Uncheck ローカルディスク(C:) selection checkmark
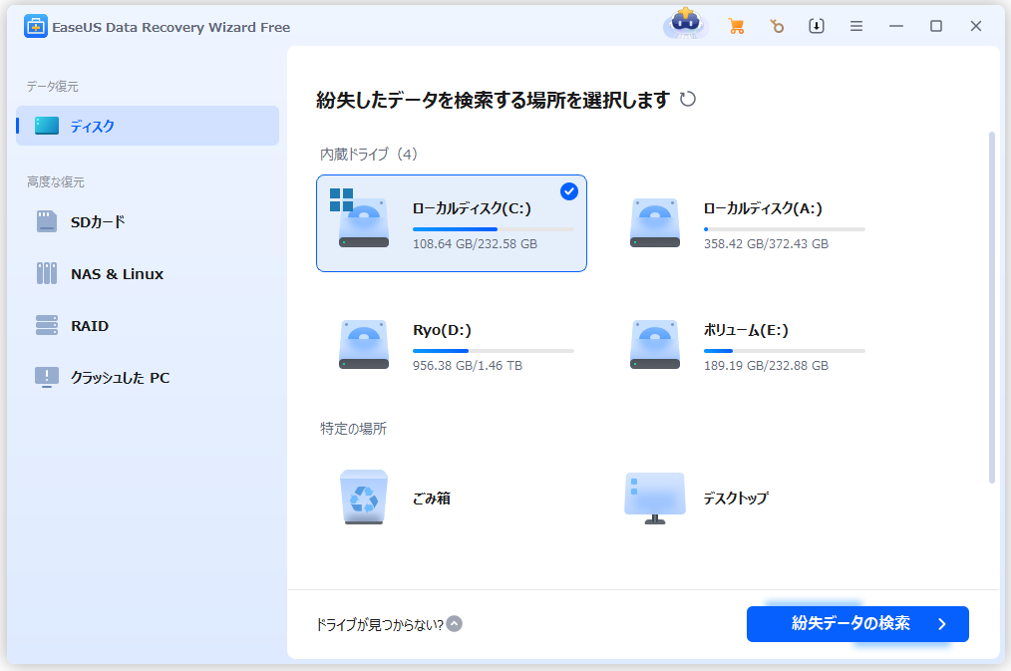Image resolution: width=1011 pixels, height=671 pixels. [569, 191]
